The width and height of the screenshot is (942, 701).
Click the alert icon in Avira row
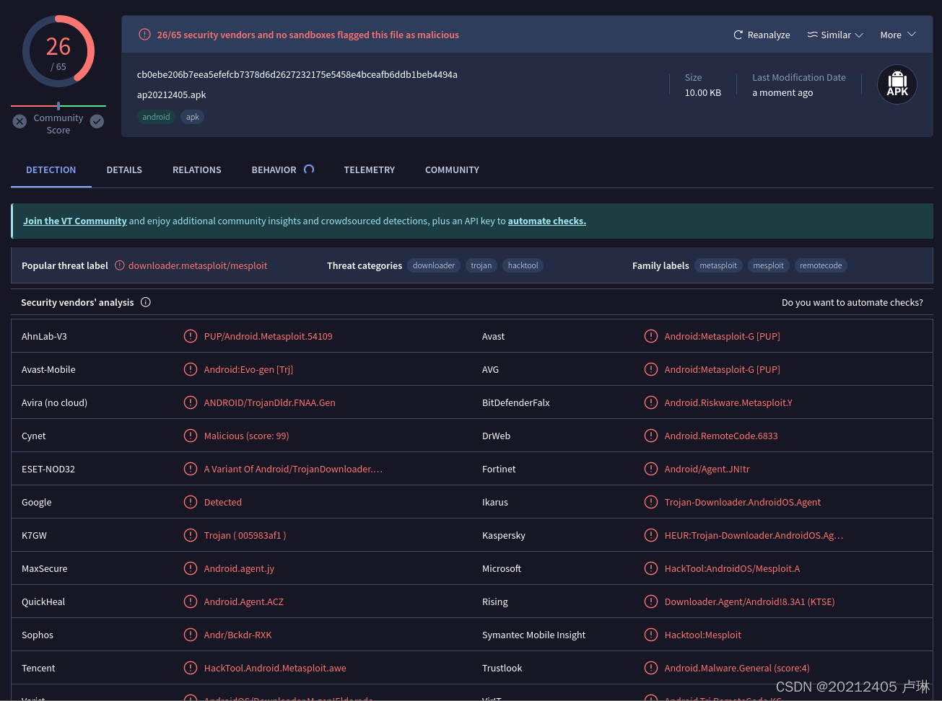click(191, 402)
